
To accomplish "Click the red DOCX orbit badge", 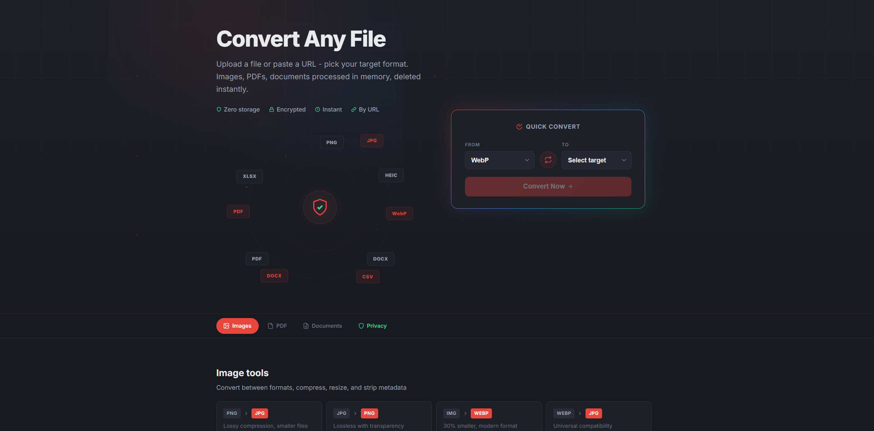I will [x=274, y=276].
